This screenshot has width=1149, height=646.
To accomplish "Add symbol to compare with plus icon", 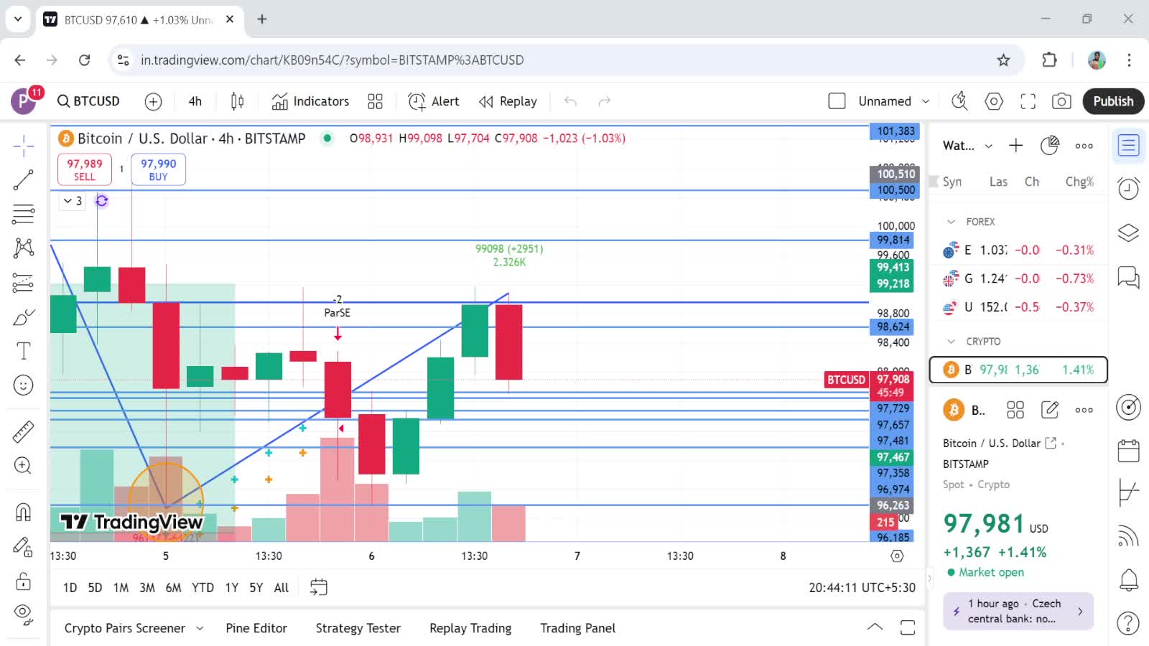I will 153,102.
